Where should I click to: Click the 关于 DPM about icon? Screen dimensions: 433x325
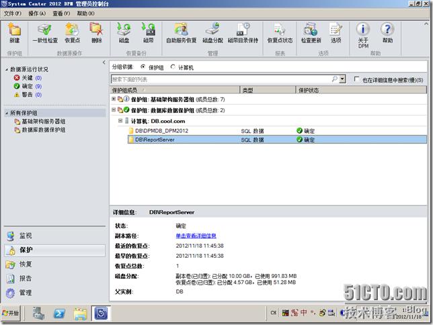(x=363, y=36)
